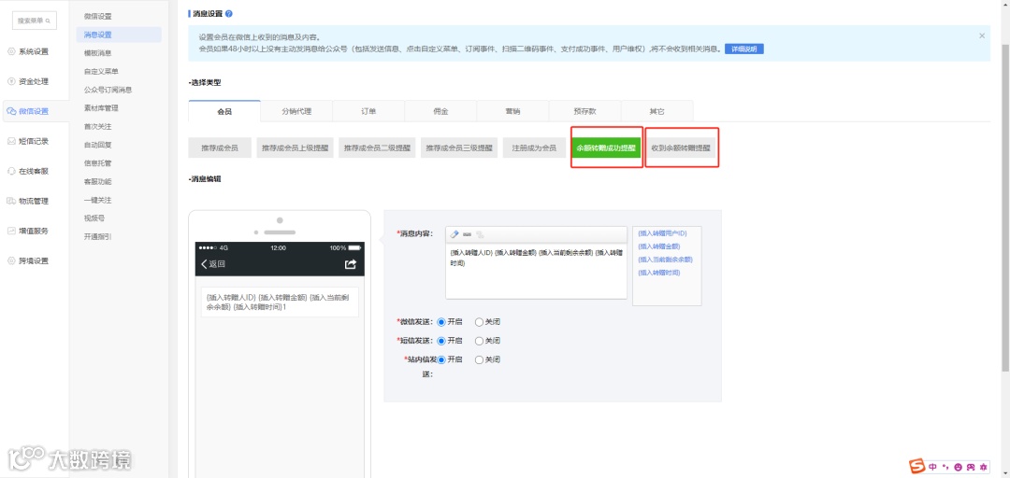The width and height of the screenshot is (1010, 478).
Task: Click the 物流管理 truck icon
Action: point(11,201)
